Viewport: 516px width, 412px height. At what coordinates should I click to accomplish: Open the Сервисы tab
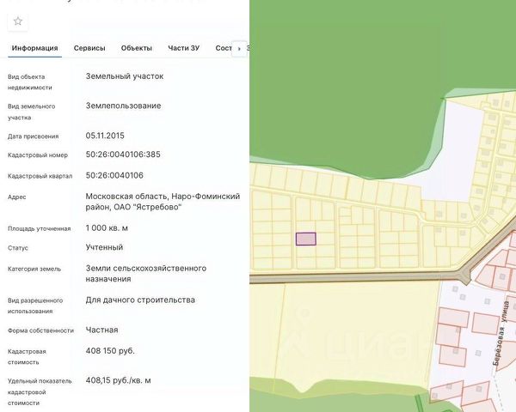click(89, 48)
